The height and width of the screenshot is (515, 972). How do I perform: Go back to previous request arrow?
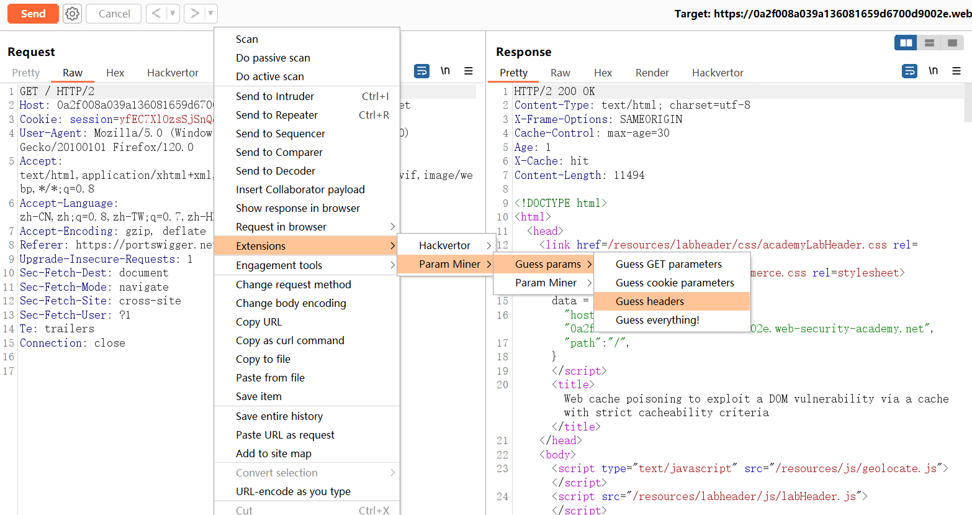point(156,14)
